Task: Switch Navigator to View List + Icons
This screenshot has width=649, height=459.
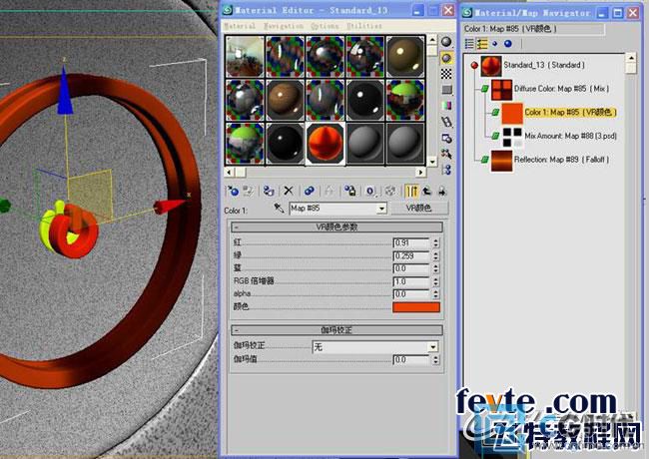Action: (482, 44)
